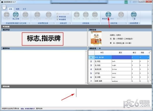Select row 4 乱丢垃圾 in training table
The width and height of the screenshot is (153, 111).
[x=119, y=69]
